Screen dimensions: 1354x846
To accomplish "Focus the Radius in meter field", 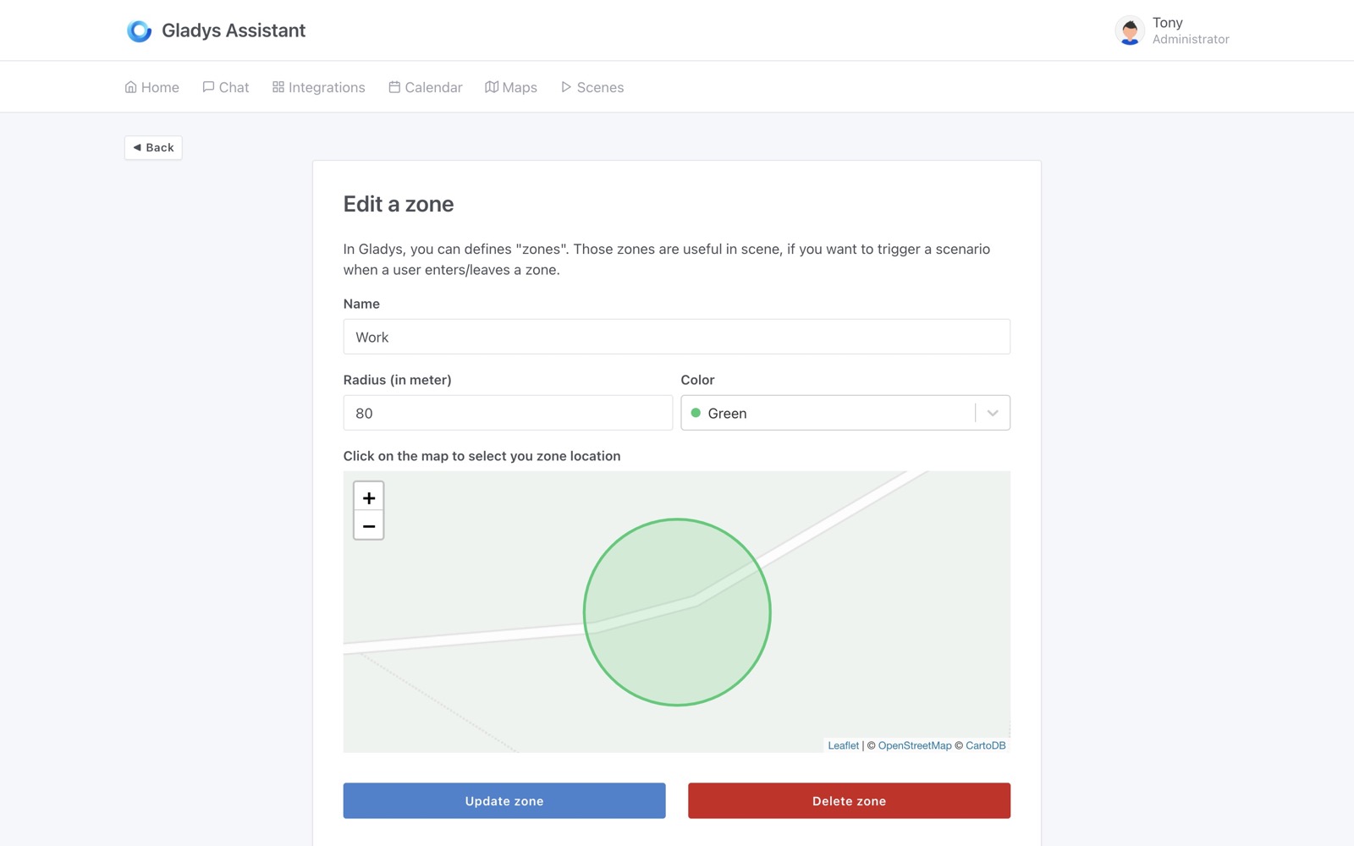I will tap(507, 413).
